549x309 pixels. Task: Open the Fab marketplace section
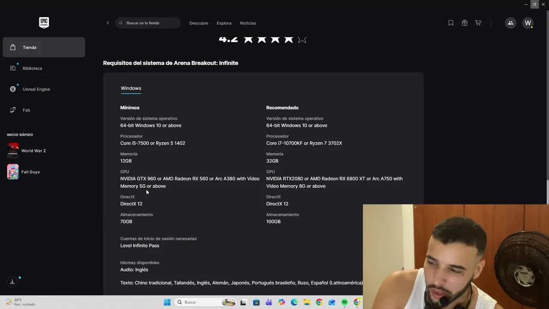click(44, 110)
